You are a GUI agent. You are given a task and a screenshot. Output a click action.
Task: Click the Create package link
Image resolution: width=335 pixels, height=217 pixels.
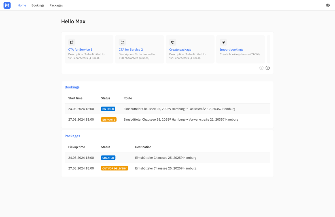pos(180,50)
